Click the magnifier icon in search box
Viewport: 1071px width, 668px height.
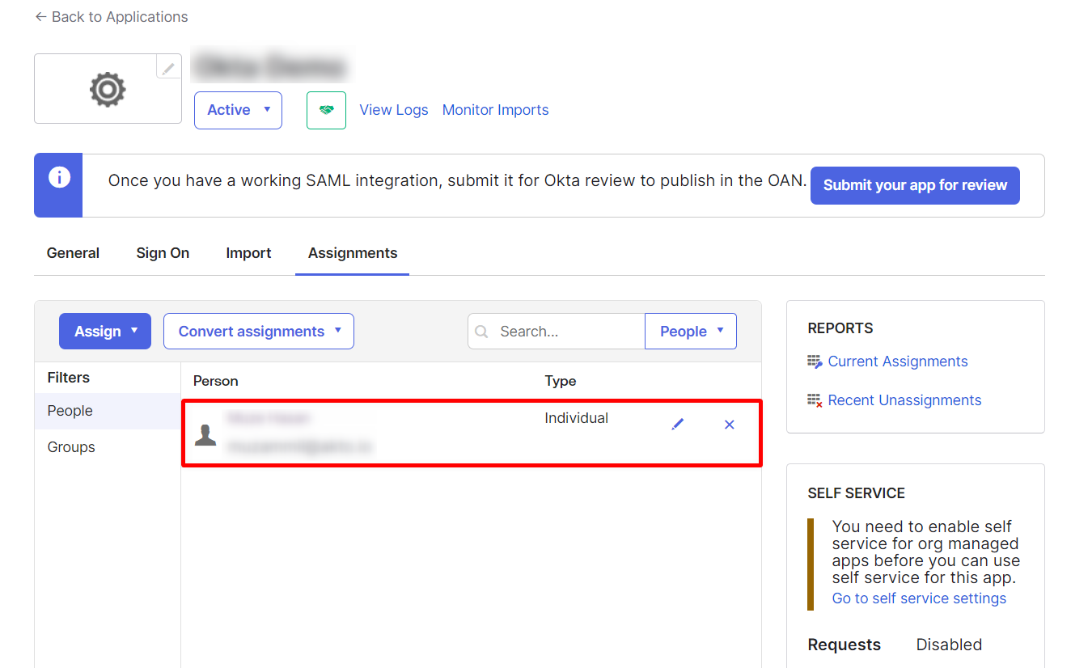point(482,332)
